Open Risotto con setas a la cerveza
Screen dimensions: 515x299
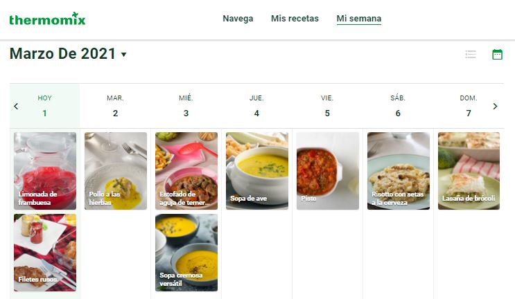[398, 171]
